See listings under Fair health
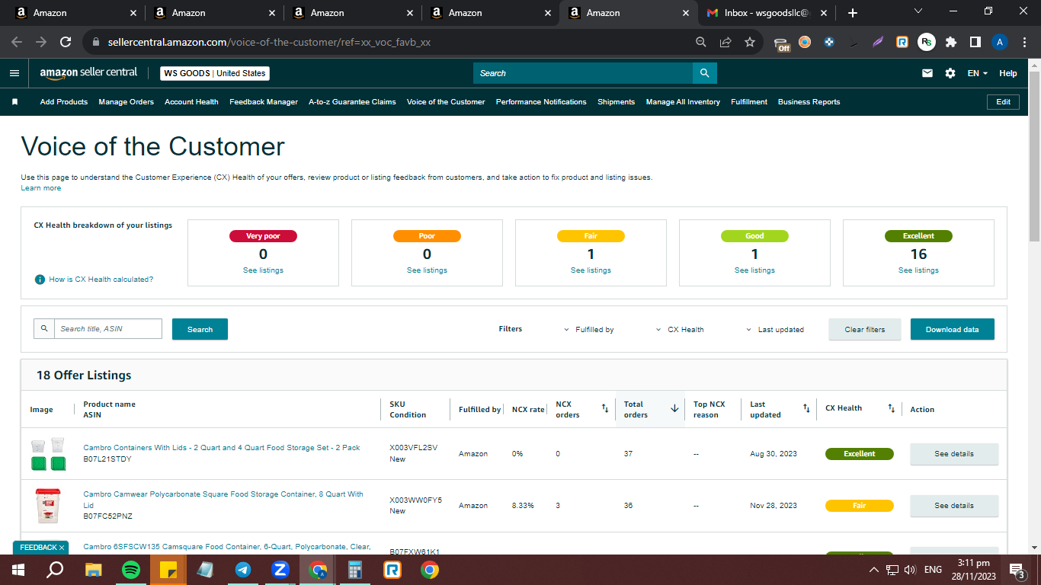1041x585 pixels. [591, 270]
